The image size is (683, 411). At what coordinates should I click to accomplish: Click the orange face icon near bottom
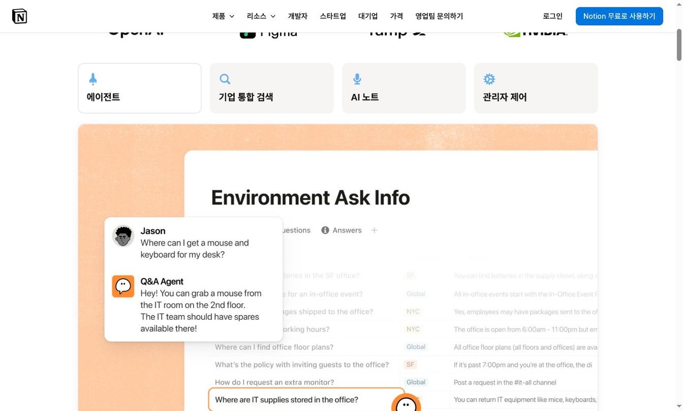[x=406, y=404]
